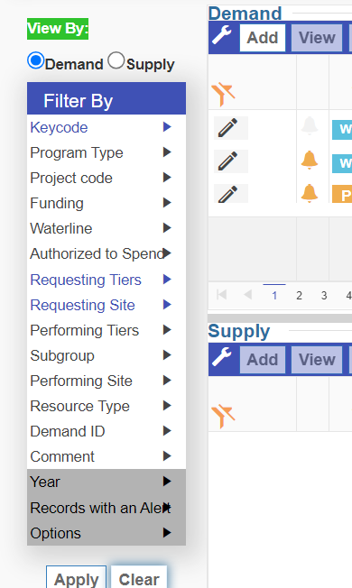352x588 pixels.
Task: Select the Supply radio button
Action: point(116,60)
